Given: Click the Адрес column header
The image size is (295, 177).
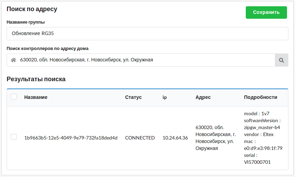Looking at the screenshot, I should 203,97.
